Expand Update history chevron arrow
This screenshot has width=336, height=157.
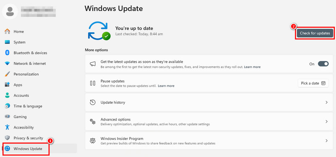point(327,102)
